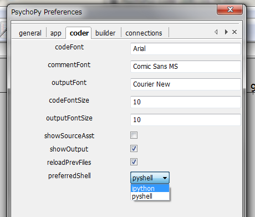
Task: Choose ipython from the shell list
Action: coord(150,189)
